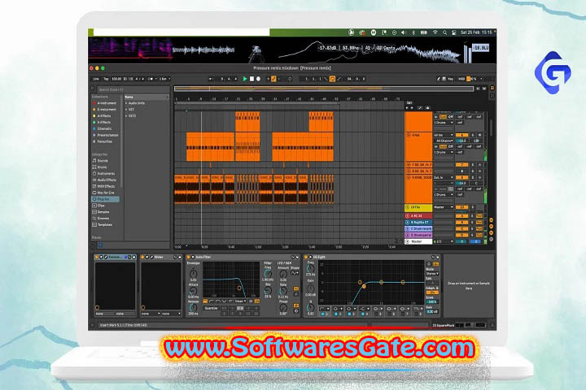Toggle the Wider device activator
This screenshot has width=586, height=390.
tap(142, 257)
